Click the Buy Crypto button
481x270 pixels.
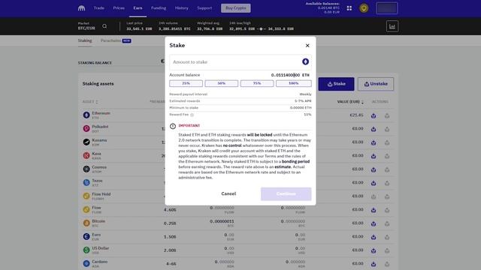235,8
